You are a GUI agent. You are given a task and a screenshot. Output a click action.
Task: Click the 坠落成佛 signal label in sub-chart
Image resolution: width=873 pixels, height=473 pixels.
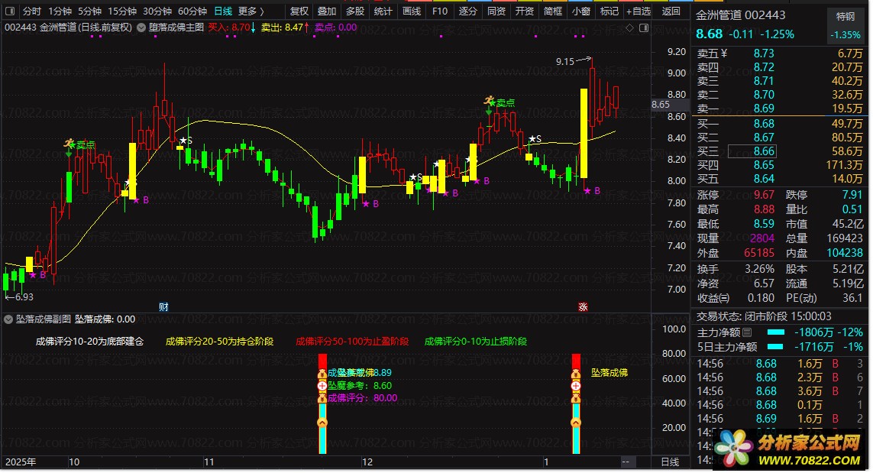pyautogui.click(x=609, y=373)
